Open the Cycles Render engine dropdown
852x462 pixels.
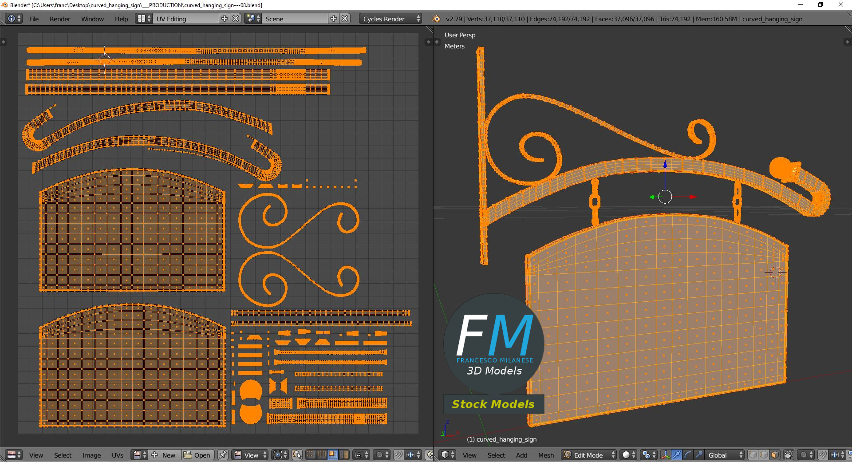(390, 19)
